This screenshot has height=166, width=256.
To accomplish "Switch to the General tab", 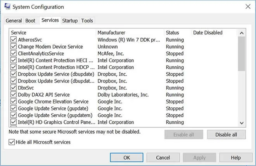I will pos(14,21).
